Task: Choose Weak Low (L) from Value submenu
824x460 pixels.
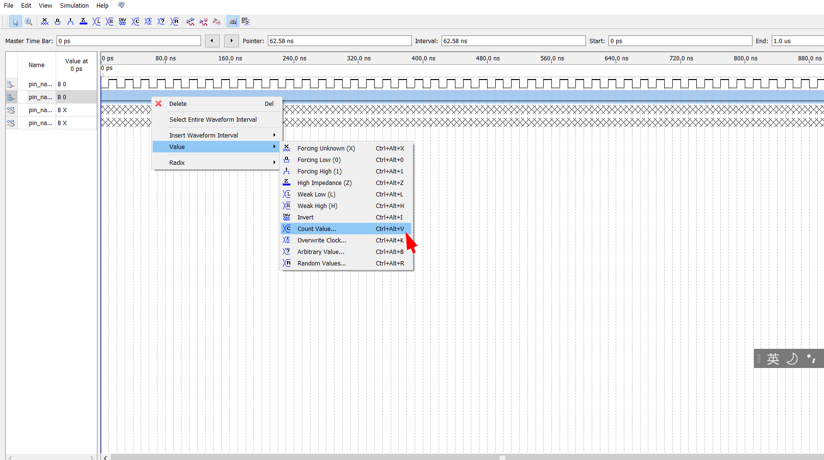Action: coord(346,194)
